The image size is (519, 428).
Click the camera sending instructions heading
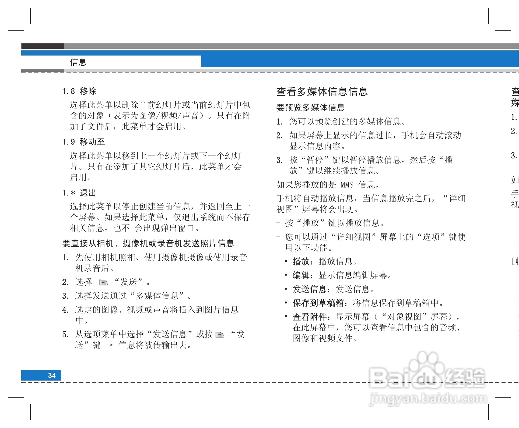[x=148, y=243]
